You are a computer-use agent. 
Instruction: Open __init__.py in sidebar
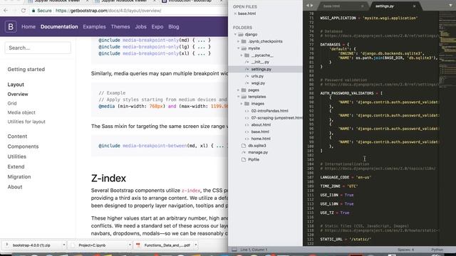(260, 62)
